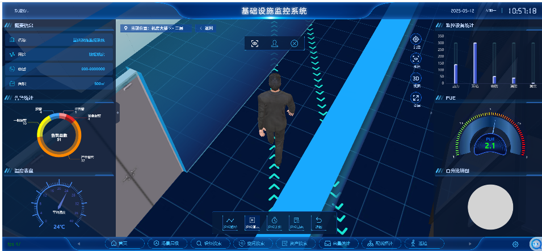The image size is (542, 251).
Task: Open the patrol log document tool
Action: pyautogui.click(x=297, y=223)
